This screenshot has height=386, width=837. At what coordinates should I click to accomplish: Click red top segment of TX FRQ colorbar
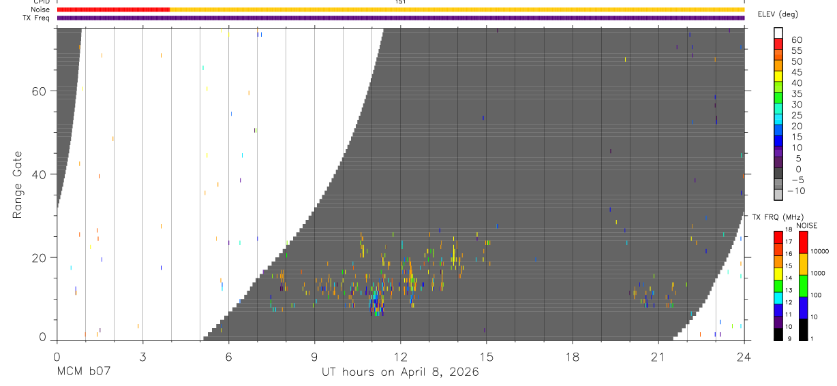778,238
